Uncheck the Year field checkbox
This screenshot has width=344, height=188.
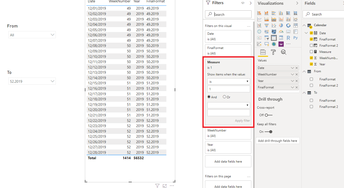click(x=311, y=64)
